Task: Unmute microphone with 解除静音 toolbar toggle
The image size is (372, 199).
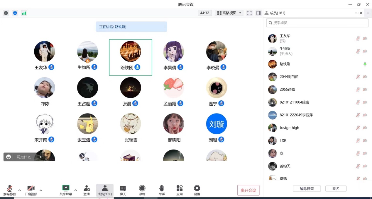Action: point(10,190)
